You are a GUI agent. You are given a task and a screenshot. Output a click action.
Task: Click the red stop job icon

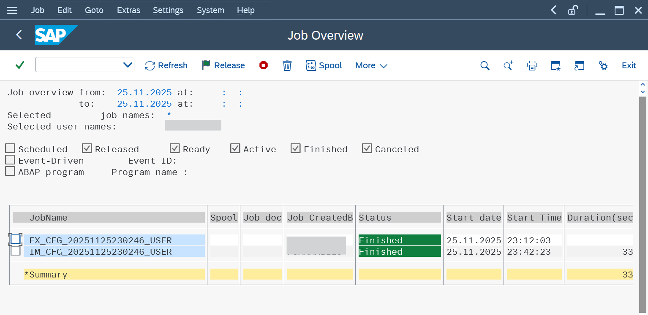coord(264,65)
